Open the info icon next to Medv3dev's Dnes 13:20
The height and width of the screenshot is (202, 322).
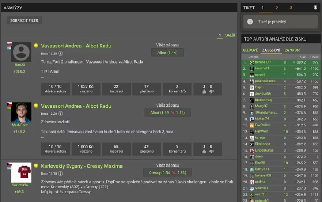pyautogui.click(x=60, y=114)
